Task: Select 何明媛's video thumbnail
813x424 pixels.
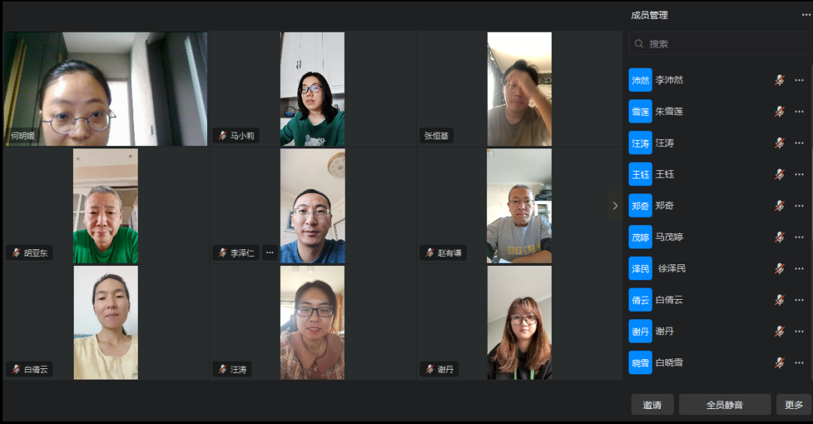Action: tap(106, 89)
